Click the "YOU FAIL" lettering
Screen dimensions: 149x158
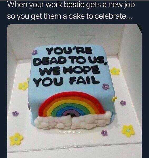tap(66, 81)
